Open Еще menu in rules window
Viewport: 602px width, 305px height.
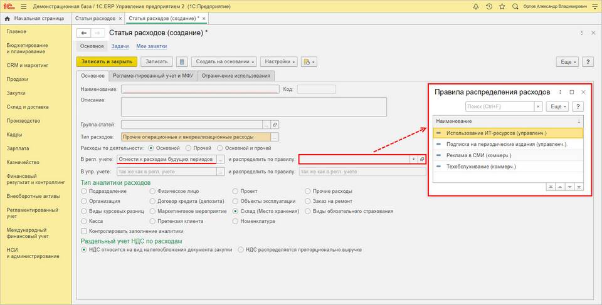[x=558, y=106]
